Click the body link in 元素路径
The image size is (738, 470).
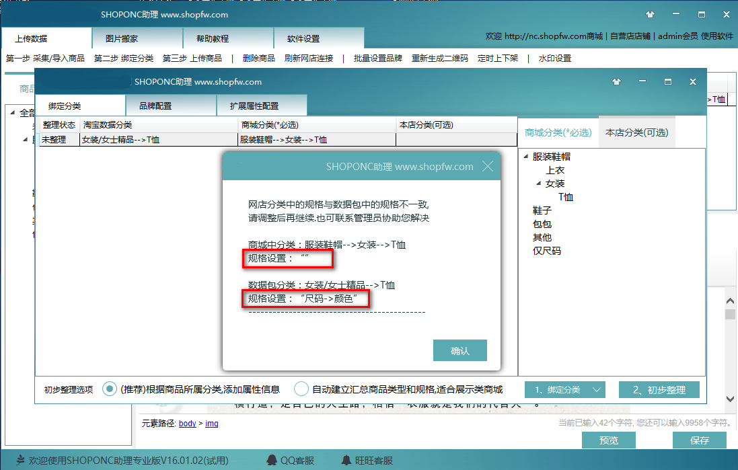[x=187, y=424]
